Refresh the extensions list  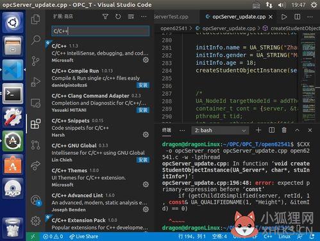coord(118,17)
